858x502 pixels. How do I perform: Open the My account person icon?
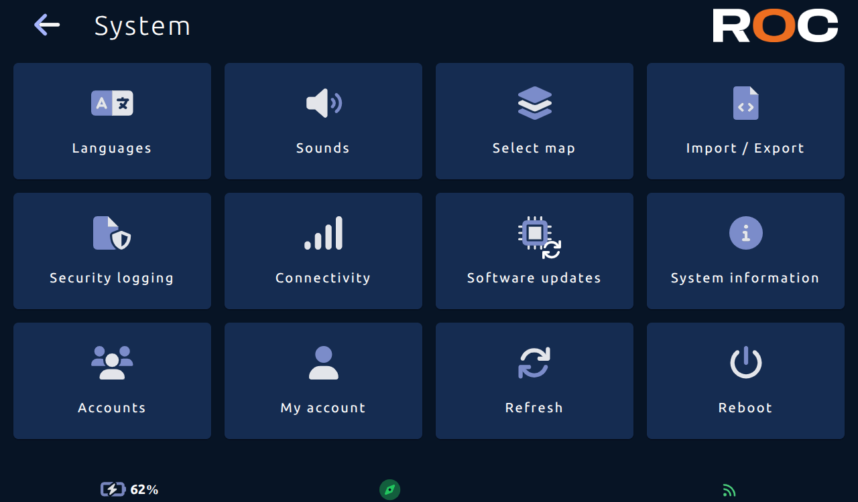tap(324, 363)
